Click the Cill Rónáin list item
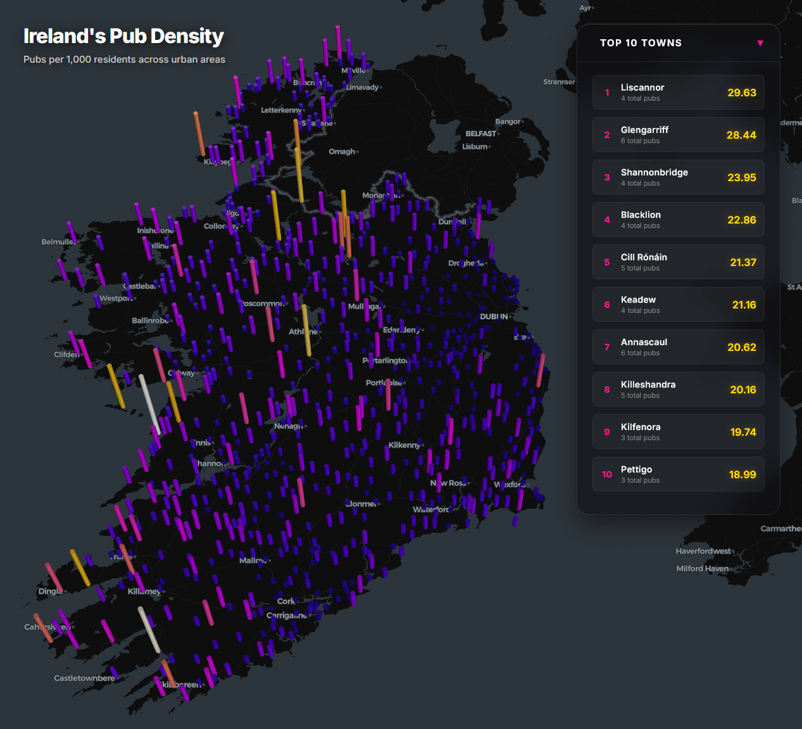802x729 pixels. [678, 262]
